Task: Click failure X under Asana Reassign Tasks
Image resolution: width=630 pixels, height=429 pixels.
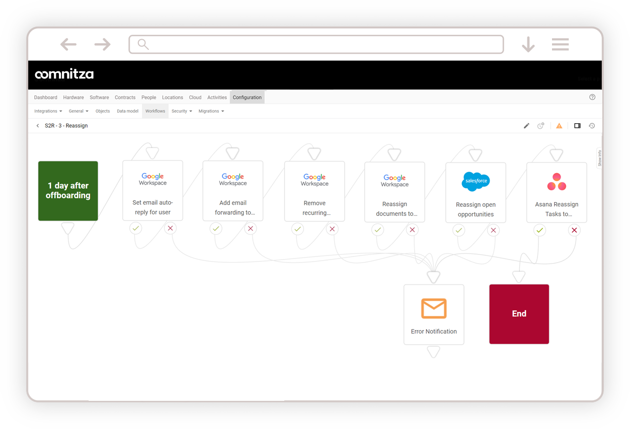Action: pyautogui.click(x=574, y=230)
